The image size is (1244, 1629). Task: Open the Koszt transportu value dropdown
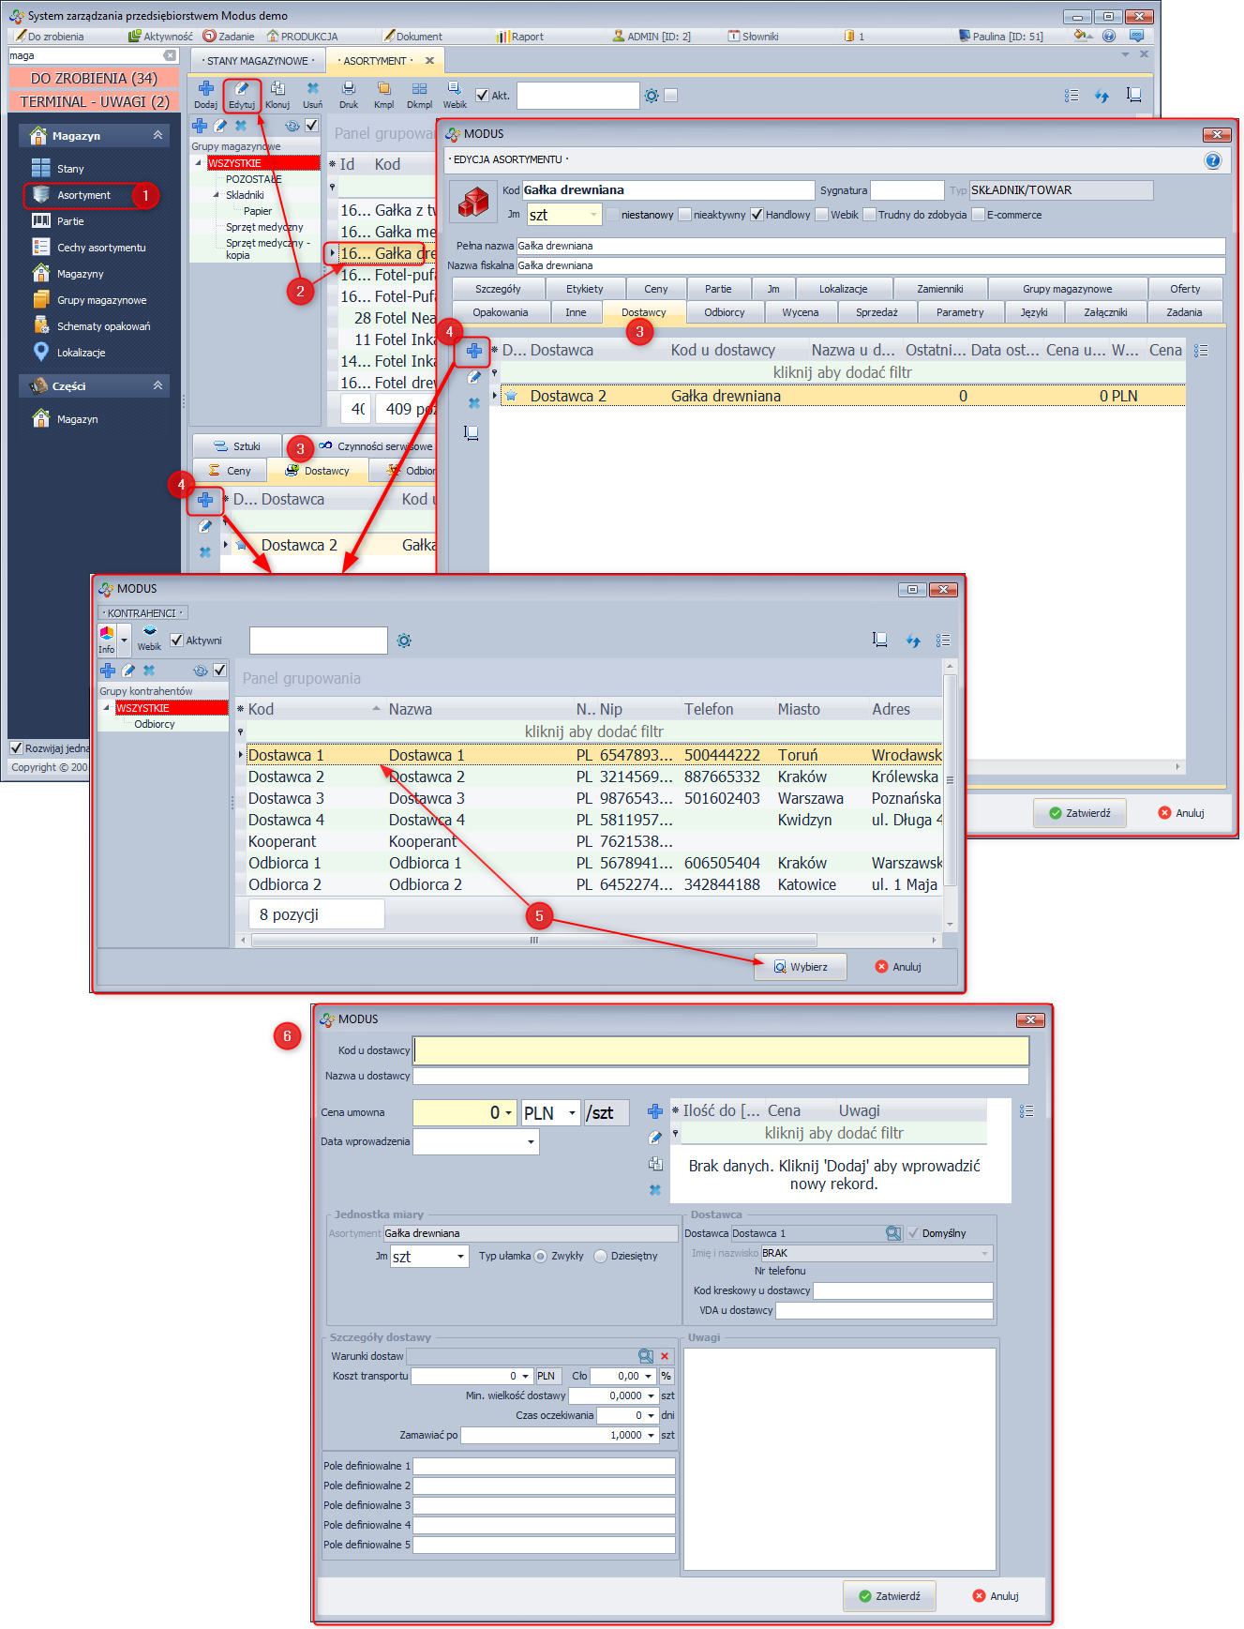tap(526, 1377)
